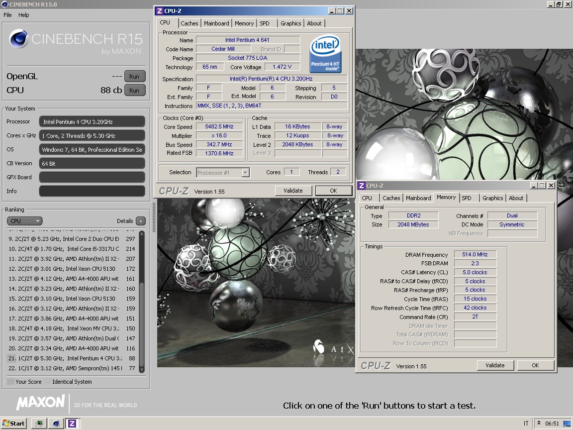This screenshot has width=573, height=430.
Task: Click the GFX Board info field
Action: tap(92, 177)
